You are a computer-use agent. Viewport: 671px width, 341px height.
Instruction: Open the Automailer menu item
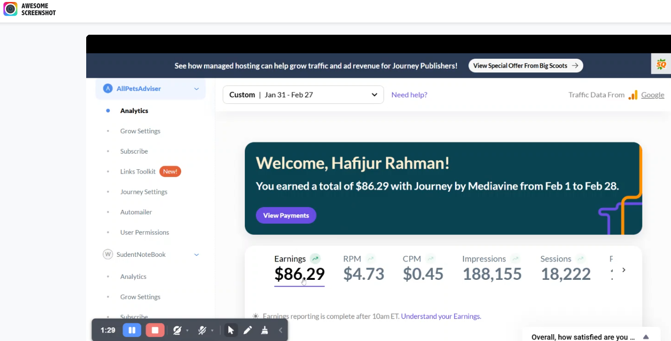click(136, 212)
